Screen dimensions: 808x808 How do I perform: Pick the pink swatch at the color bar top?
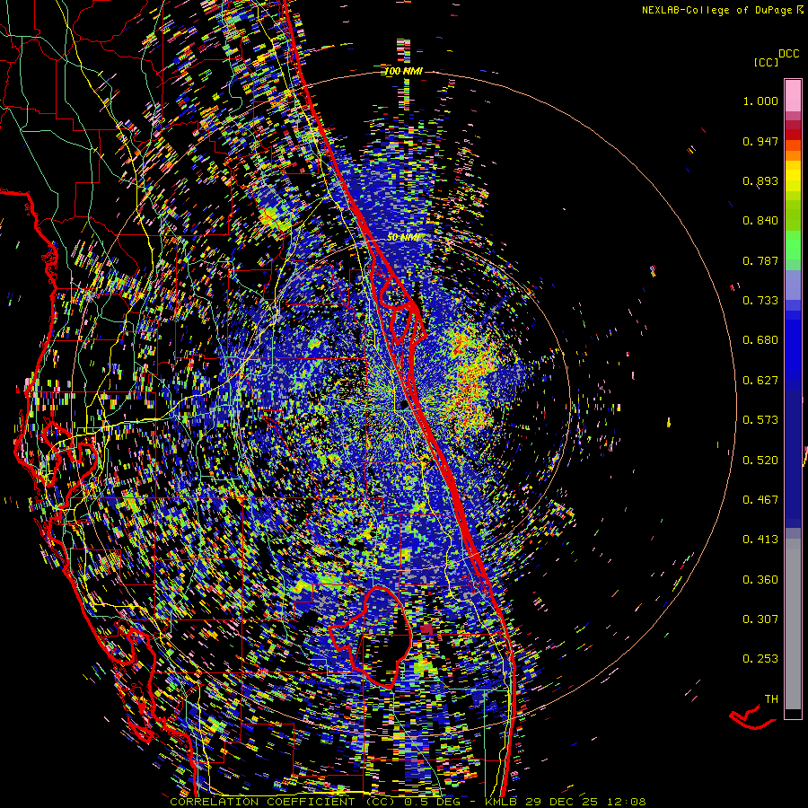click(x=793, y=95)
